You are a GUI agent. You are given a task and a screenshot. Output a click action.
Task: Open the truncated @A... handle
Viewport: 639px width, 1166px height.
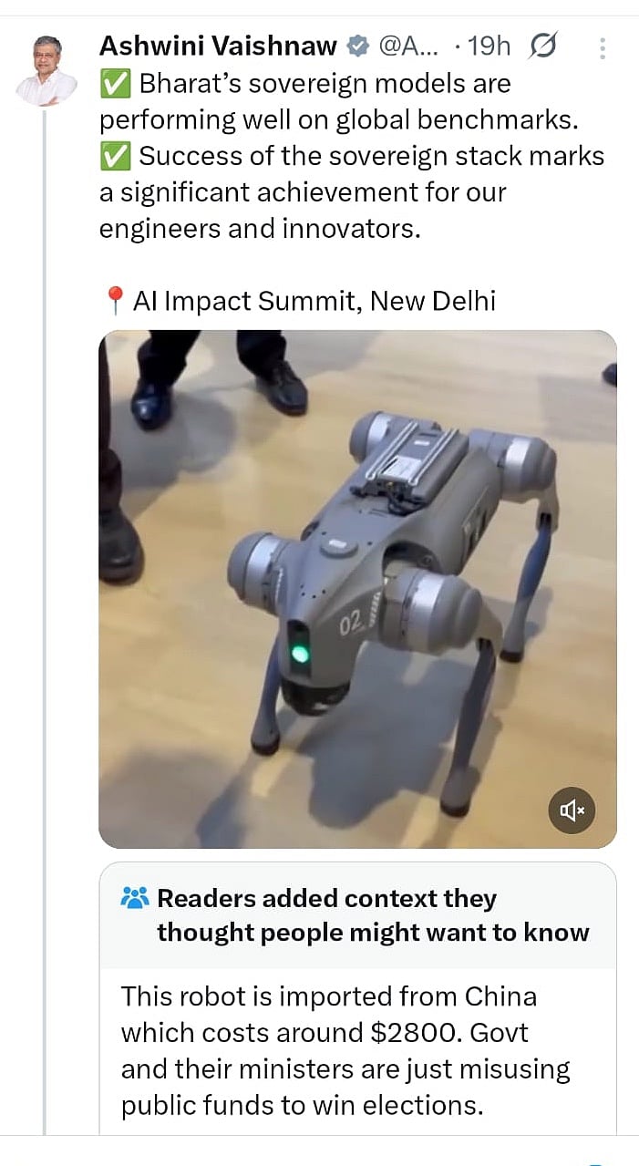(x=407, y=46)
